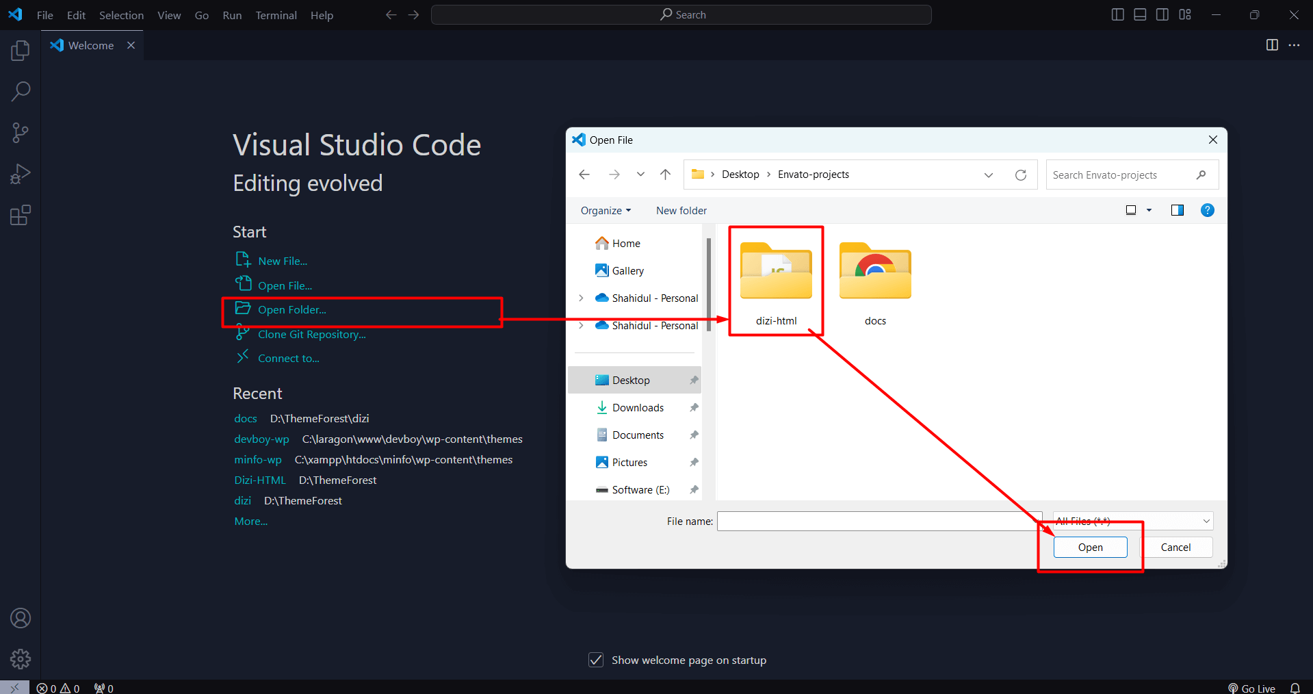1313x694 pixels.
Task: Open recent locations dropdown in dialog
Action: tap(640, 175)
